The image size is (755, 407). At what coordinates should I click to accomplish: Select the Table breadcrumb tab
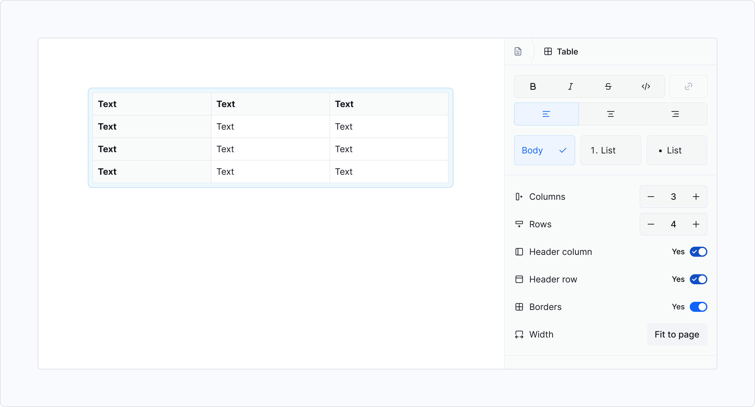[x=561, y=51]
